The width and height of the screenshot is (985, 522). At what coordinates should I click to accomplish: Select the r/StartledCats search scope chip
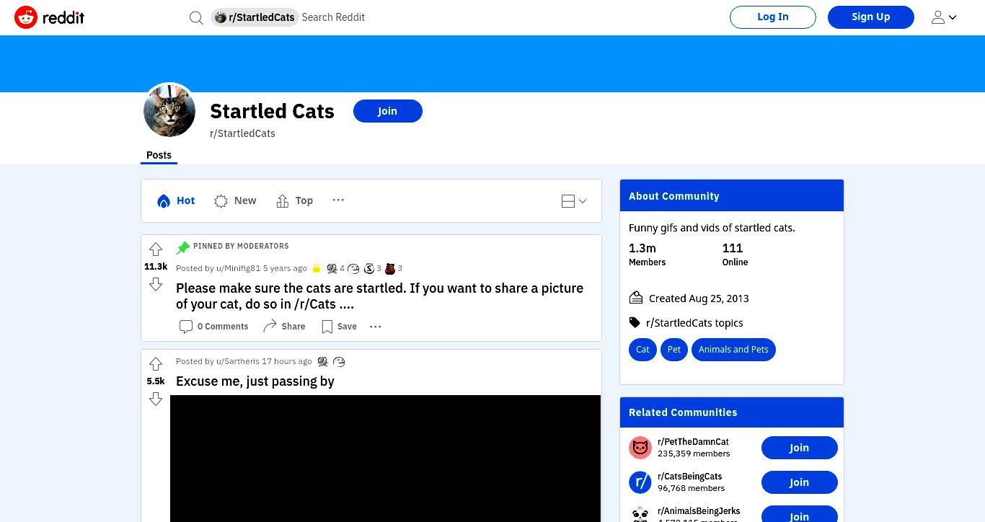click(x=255, y=17)
